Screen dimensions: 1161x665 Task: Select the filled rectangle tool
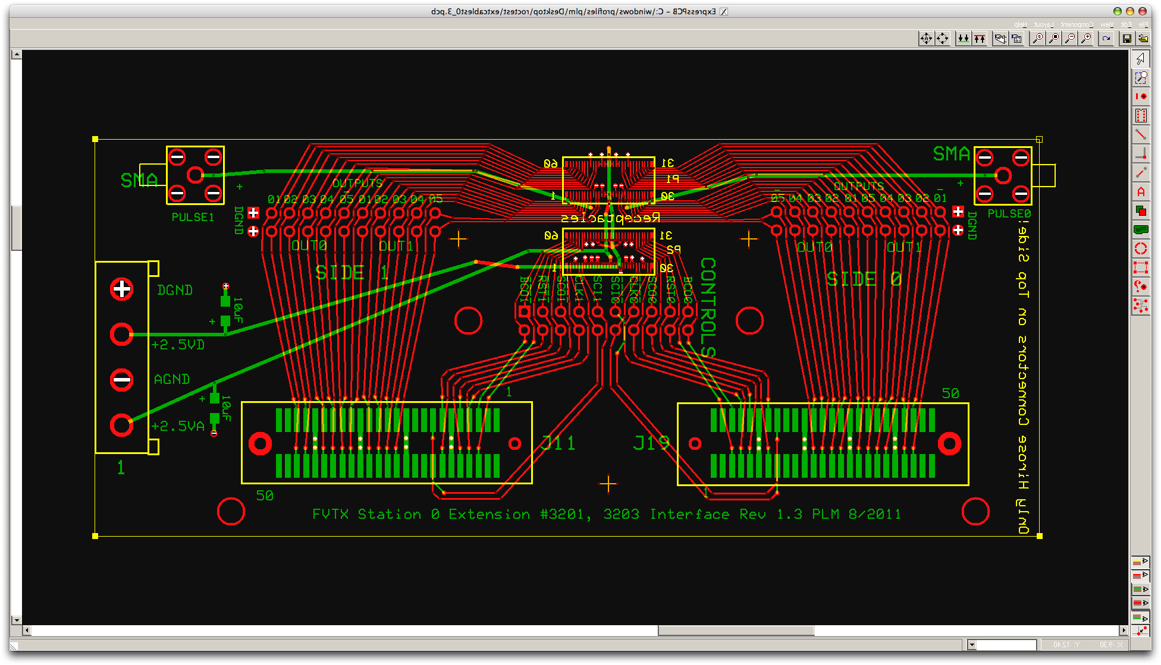tap(1141, 210)
